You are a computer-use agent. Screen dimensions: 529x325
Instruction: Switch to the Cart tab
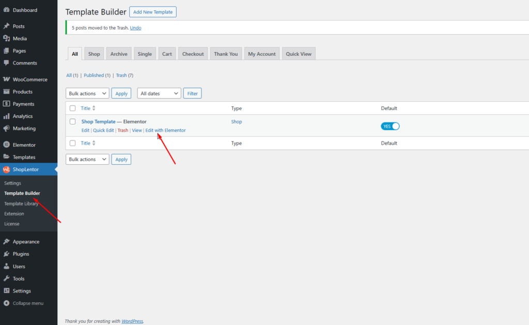coord(167,54)
